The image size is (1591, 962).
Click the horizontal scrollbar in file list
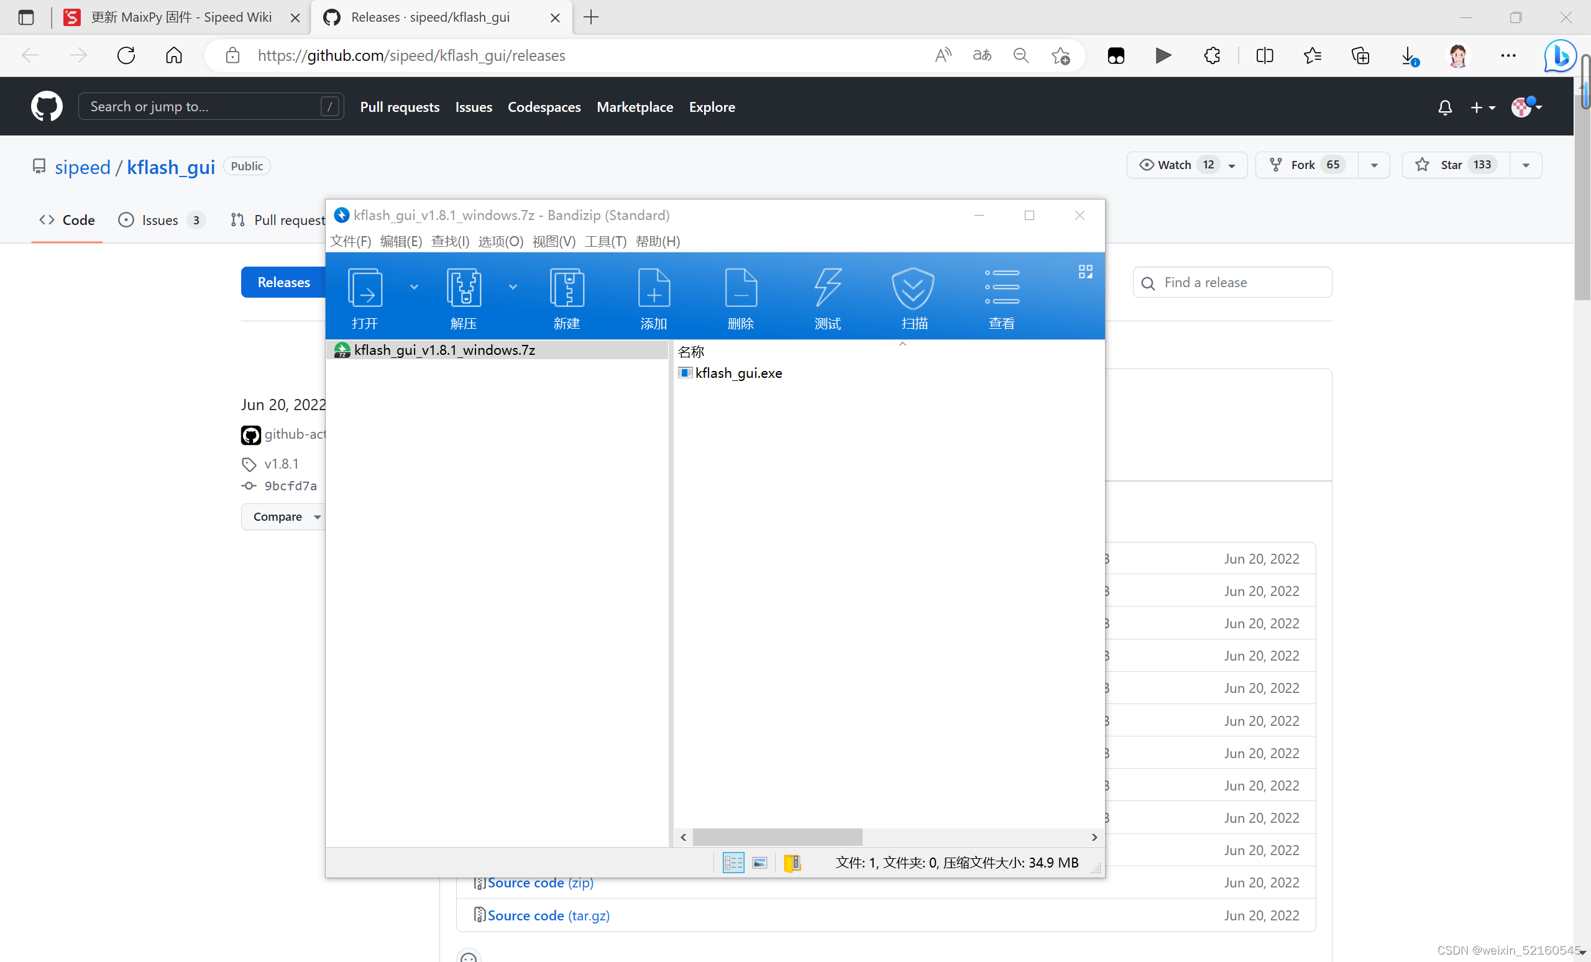coord(777,836)
